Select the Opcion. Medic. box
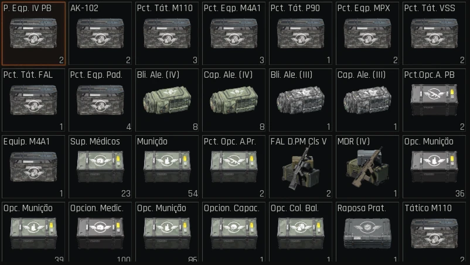 coord(100,232)
